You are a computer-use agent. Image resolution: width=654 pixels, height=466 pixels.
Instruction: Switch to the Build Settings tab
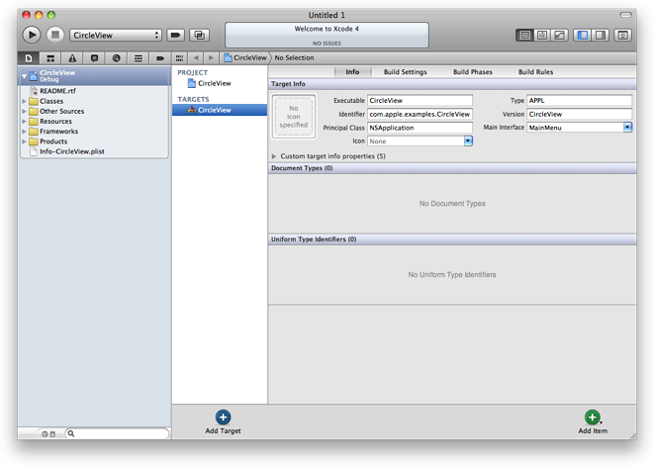[x=405, y=72]
